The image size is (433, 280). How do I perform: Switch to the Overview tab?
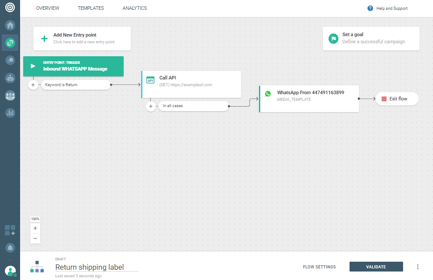[47, 8]
